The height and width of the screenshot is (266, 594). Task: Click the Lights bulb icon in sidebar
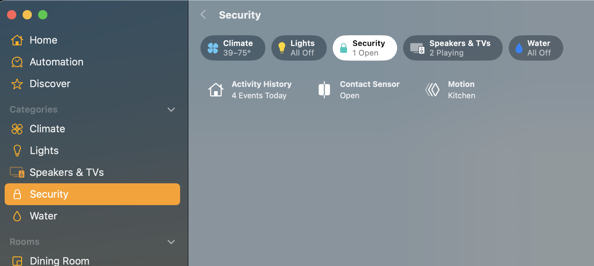17,150
